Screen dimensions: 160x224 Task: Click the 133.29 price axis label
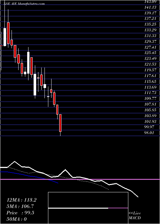point(151,30)
